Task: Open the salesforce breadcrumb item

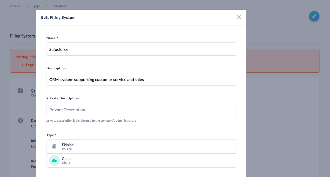Action: (x=60, y=6)
